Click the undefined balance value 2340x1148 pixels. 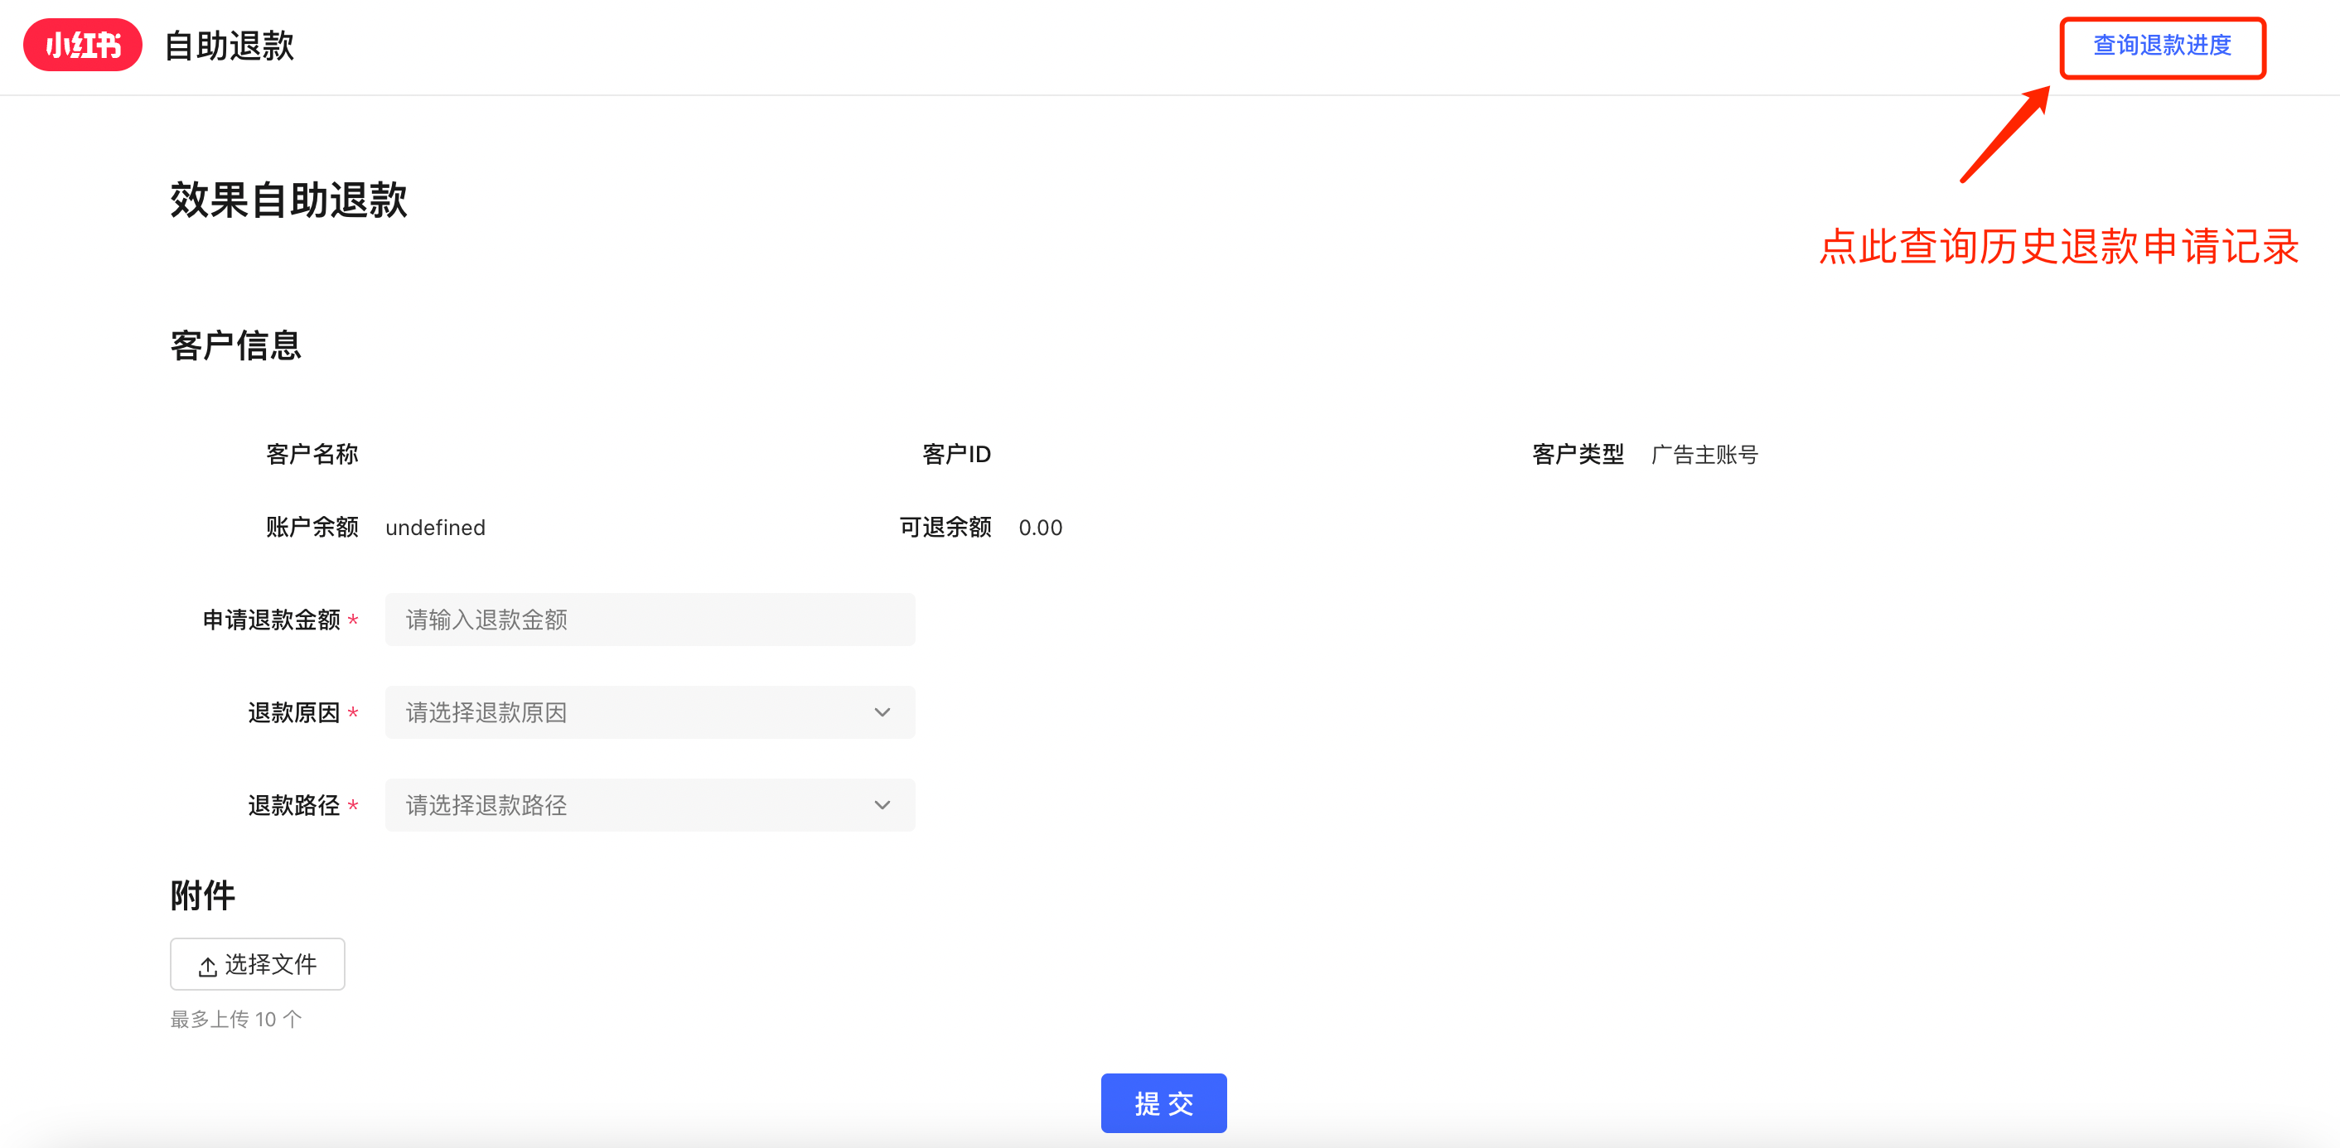pyautogui.click(x=435, y=528)
